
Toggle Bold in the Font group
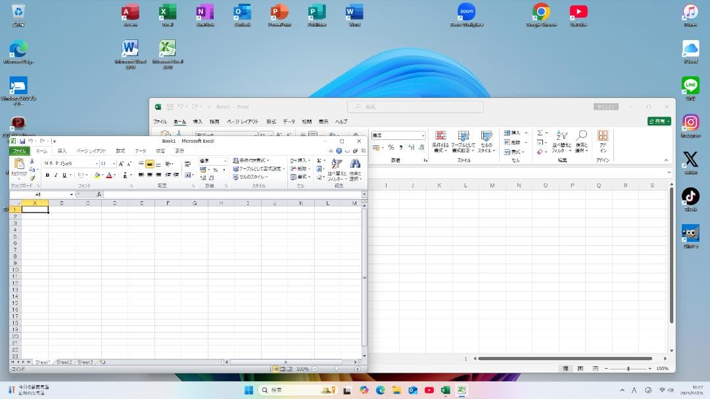(x=49, y=175)
